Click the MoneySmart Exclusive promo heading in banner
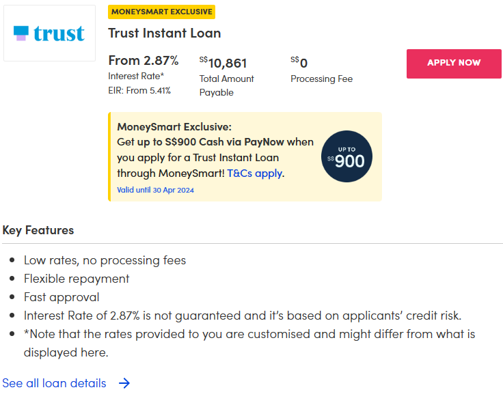This screenshot has height=405, width=503. pyautogui.click(x=174, y=127)
